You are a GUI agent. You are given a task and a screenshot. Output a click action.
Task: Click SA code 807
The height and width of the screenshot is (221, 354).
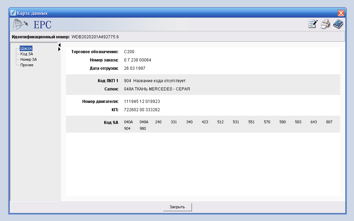[x=329, y=122]
